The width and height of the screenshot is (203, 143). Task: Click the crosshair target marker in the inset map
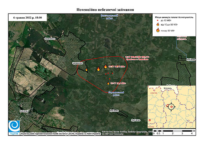pos(171,106)
